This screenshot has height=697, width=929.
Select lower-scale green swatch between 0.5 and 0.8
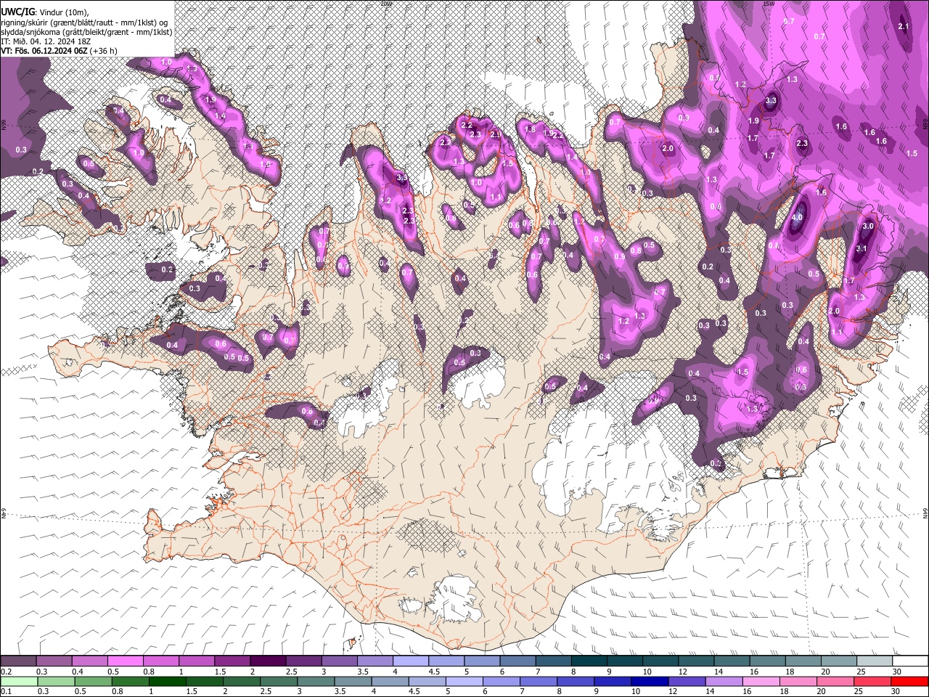93,681
